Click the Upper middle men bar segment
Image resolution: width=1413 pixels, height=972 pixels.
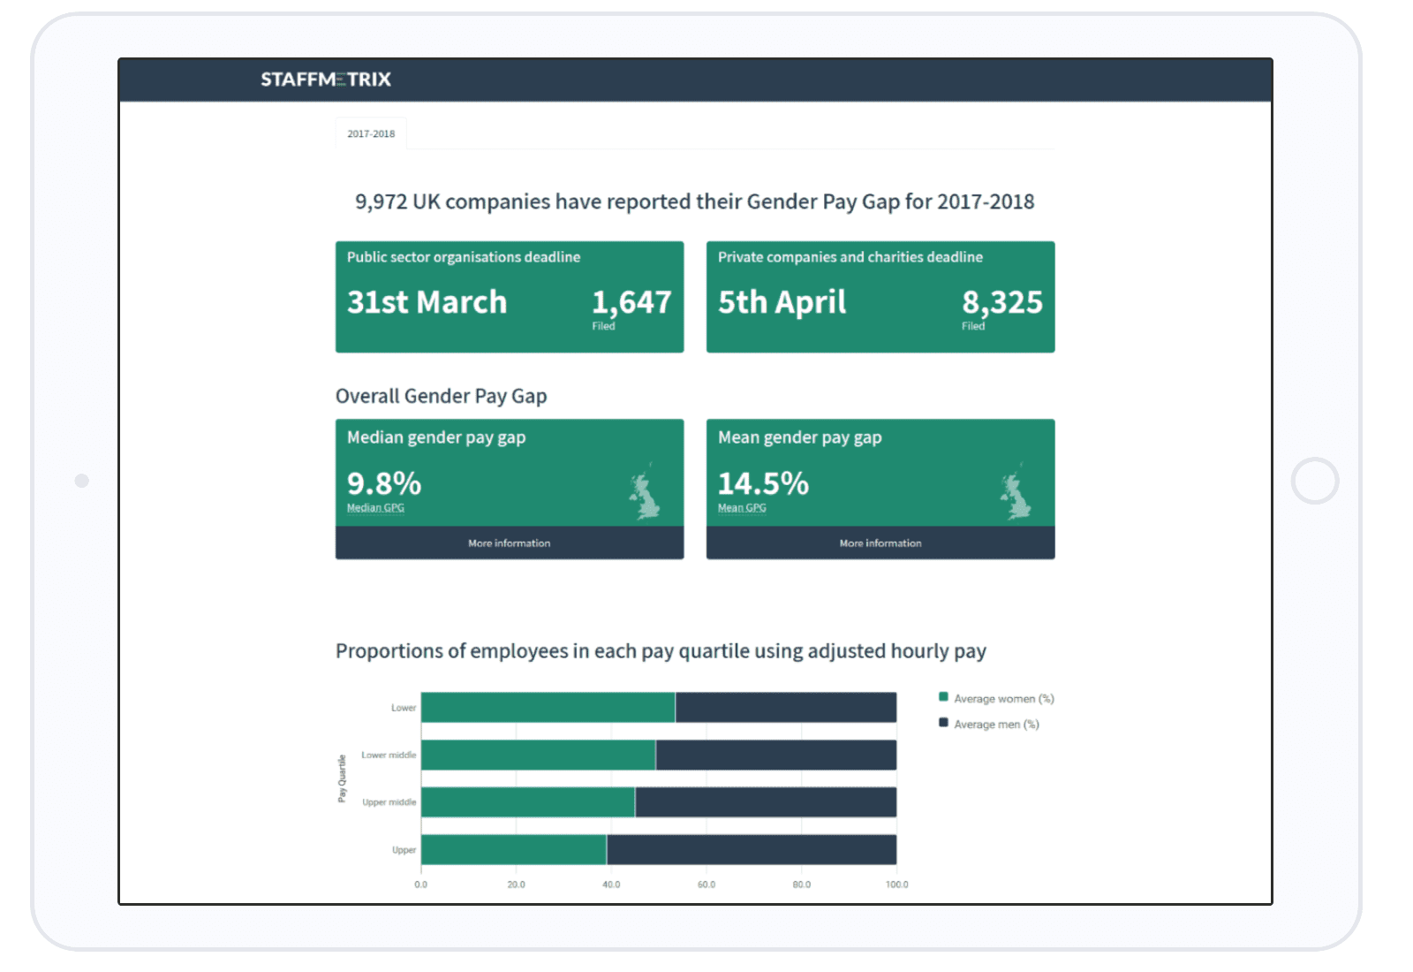point(766,802)
